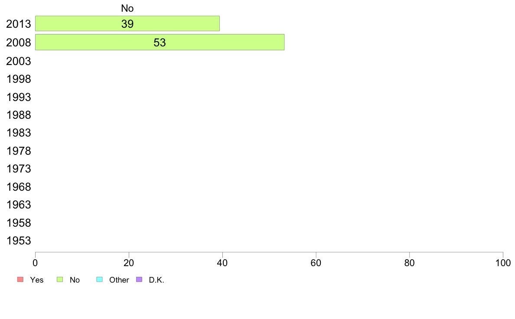Screen dimensions: 515x319
Task: Click the No column header above bars
Action: point(127,8)
